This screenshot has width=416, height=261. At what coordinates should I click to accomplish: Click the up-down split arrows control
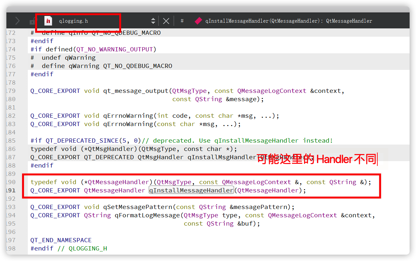point(153,20)
